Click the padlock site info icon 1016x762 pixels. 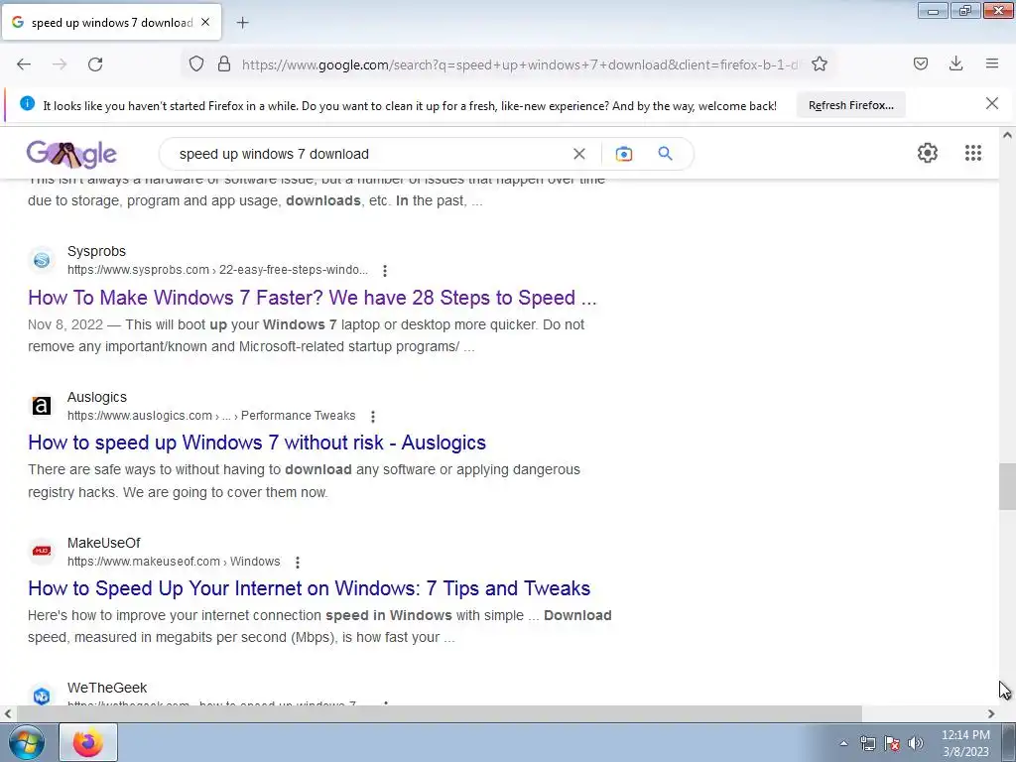pos(224,63)
